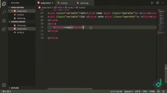Click the body breadcrumb segment

pyautogui.click(x=70, y=7)
